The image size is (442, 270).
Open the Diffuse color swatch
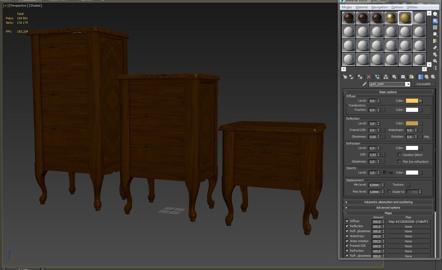[412, 101]
